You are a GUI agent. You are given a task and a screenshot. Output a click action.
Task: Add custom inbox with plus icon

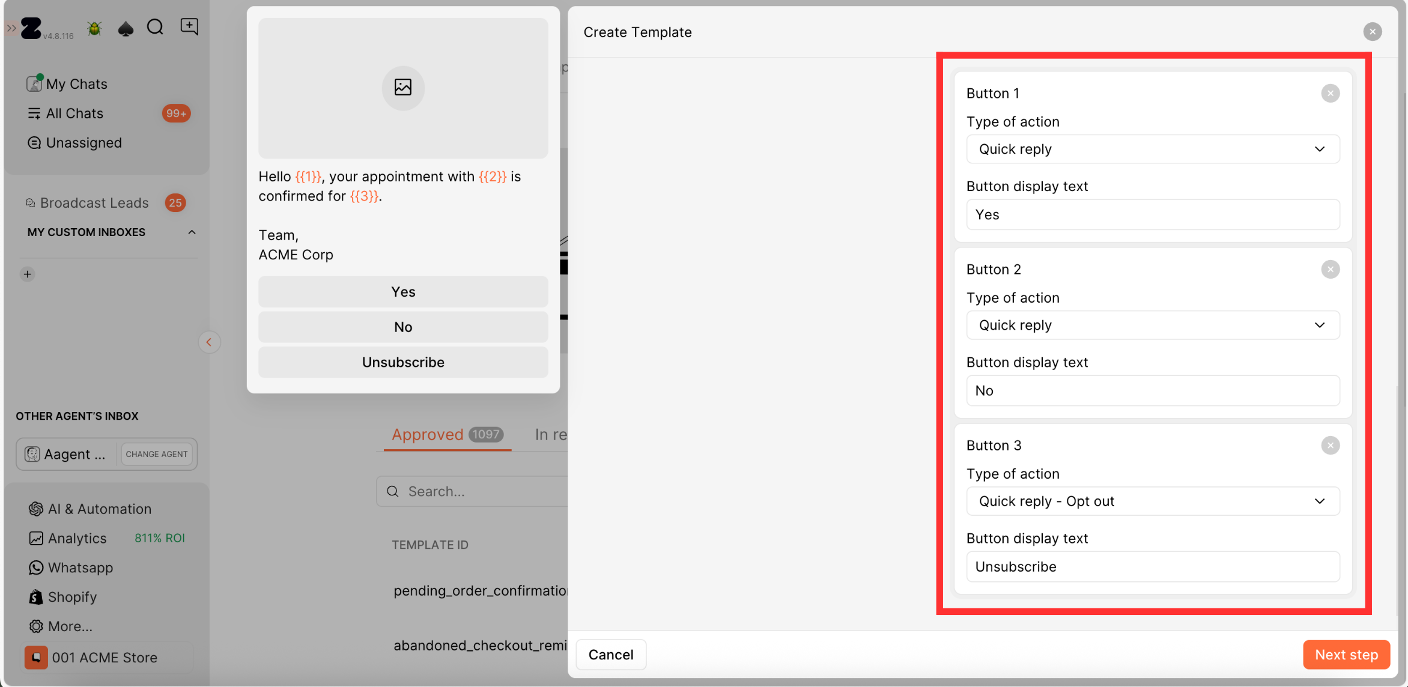tap(28, 274)
